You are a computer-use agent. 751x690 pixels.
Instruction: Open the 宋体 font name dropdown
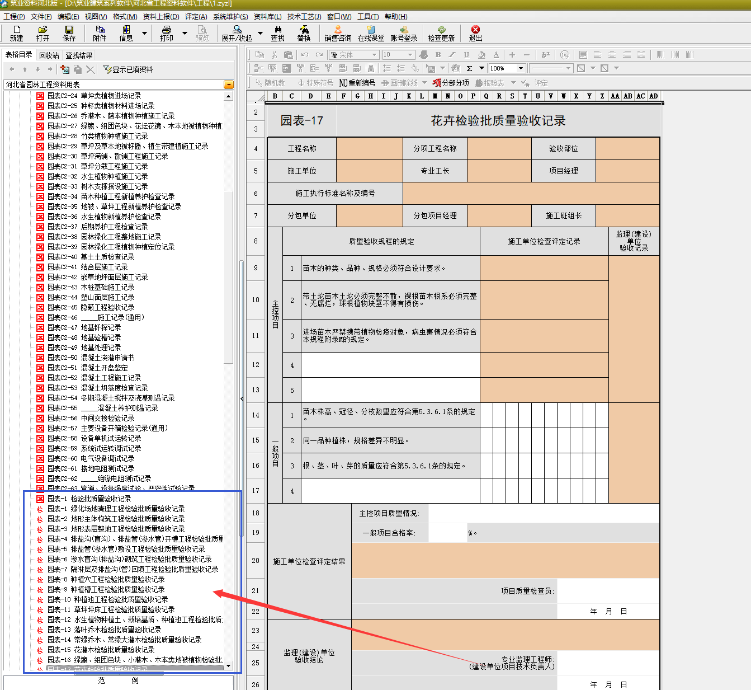pos(375,54)
